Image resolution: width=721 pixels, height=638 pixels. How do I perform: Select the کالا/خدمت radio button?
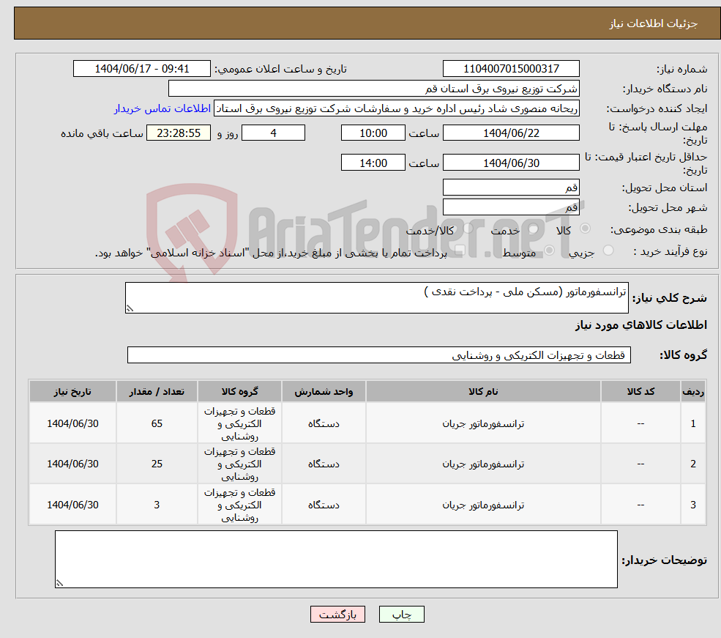pos(467,229)
